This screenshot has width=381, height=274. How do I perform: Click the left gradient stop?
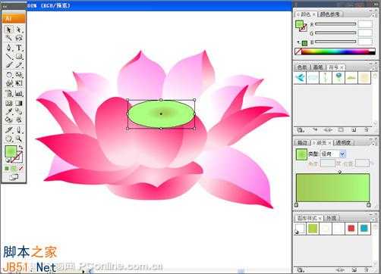click(x=297, y=204)
